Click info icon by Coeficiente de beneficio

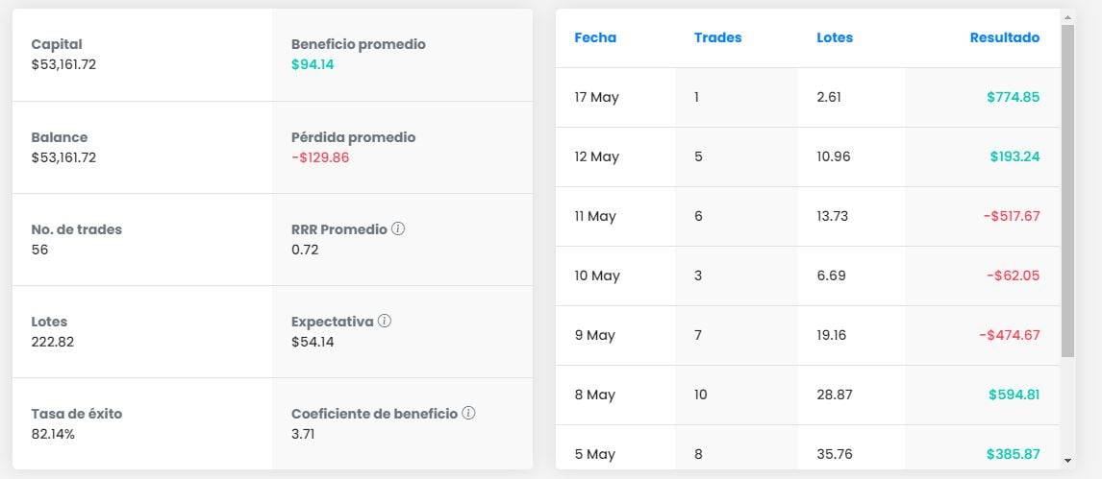point(468,414)
